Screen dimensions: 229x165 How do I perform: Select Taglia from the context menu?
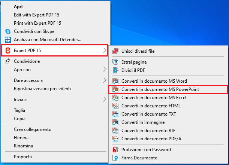(x=55, y=110)
